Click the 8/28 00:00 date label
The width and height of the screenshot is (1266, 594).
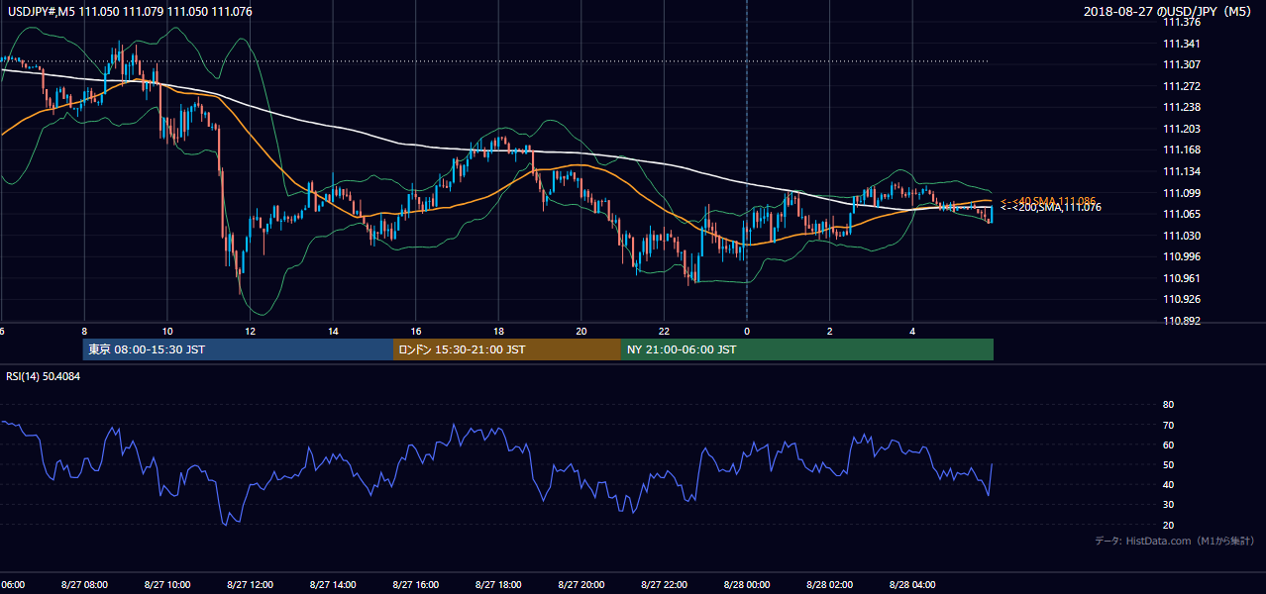(747, 584)
